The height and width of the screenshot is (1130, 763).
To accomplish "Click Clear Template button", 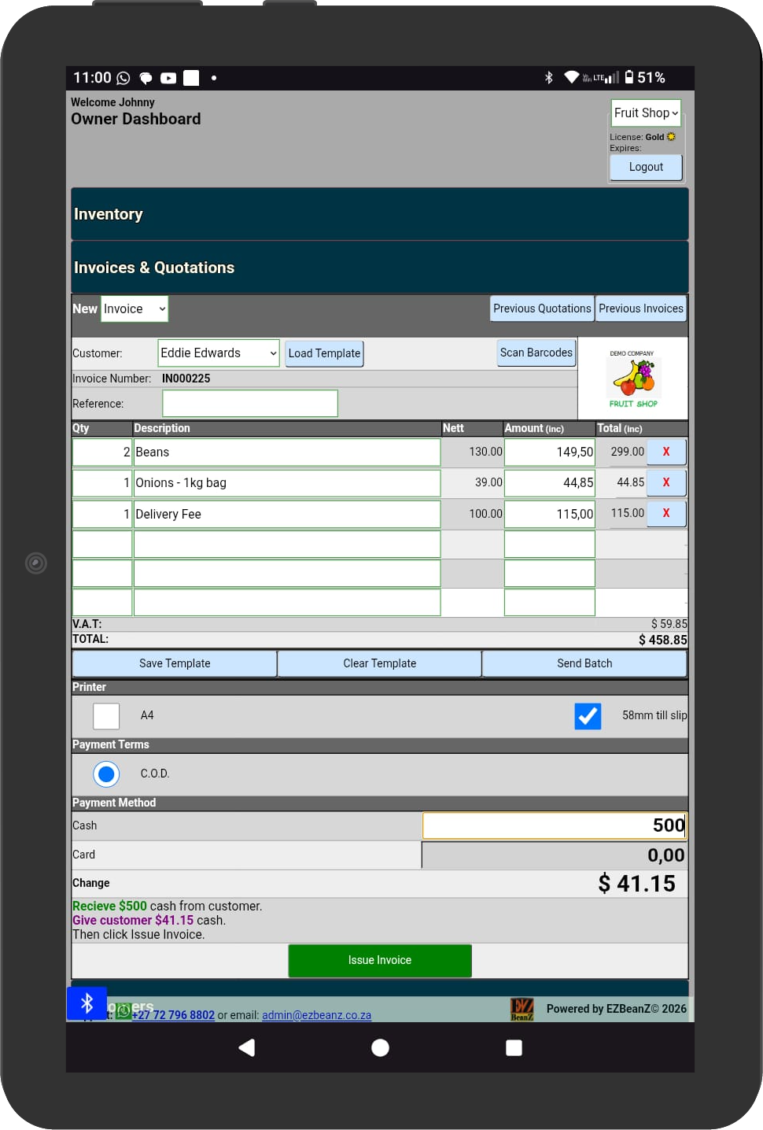I will pyautogui.click(x=380, y=663).
